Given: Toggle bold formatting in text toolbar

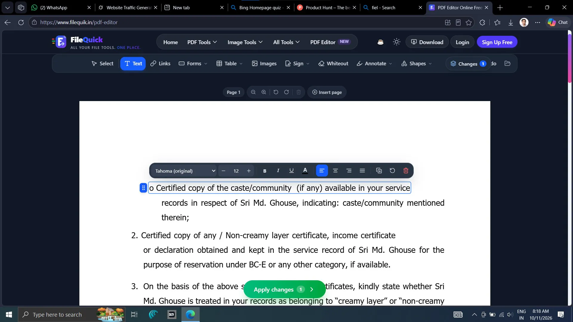Looking at the screenshot, I should click(264, 171).
